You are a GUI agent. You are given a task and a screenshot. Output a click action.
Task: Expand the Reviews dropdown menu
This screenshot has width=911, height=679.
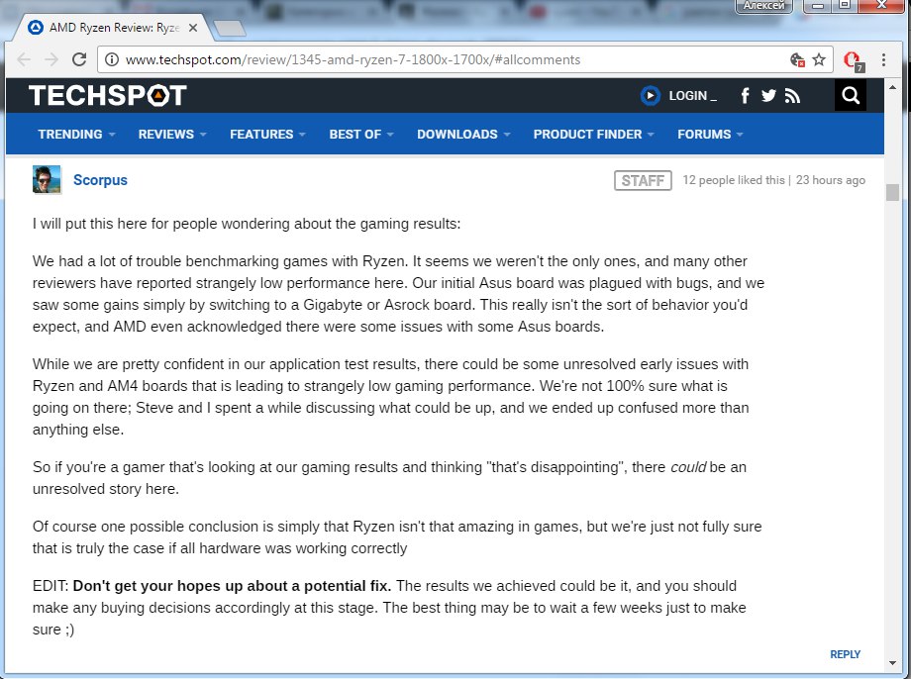(172, 135)
